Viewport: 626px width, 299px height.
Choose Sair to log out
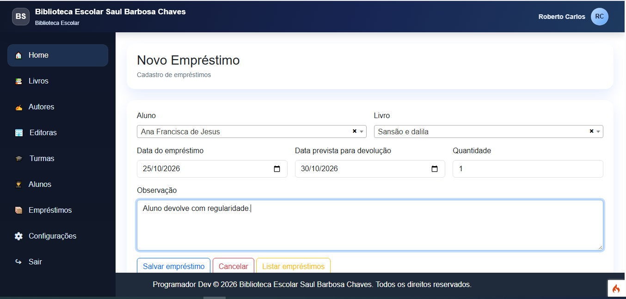58,262
